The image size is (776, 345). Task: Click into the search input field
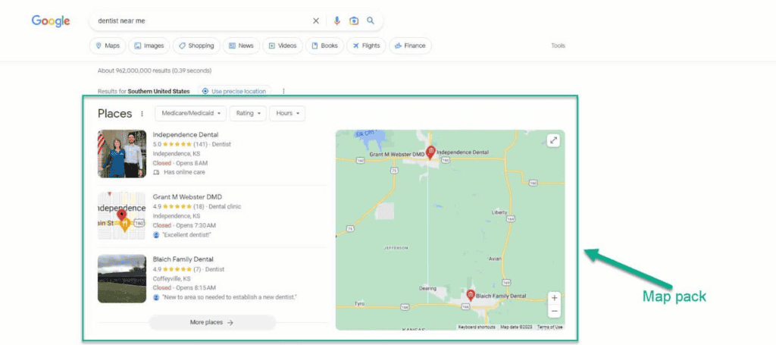point(197,21)
